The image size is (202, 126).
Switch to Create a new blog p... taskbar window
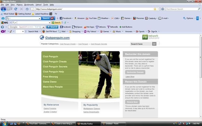63,123
